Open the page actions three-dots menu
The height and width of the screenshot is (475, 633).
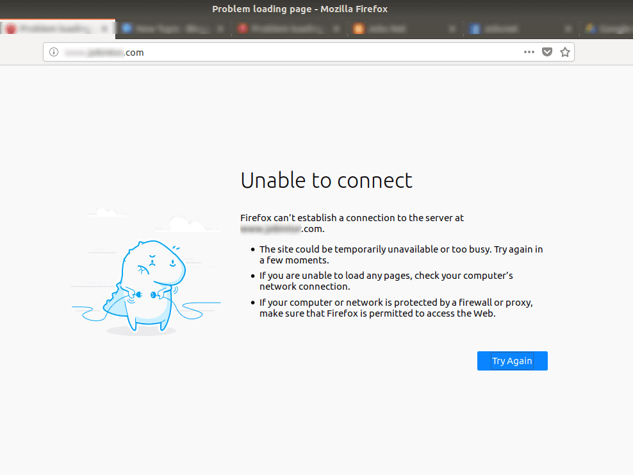pos(529,52)
